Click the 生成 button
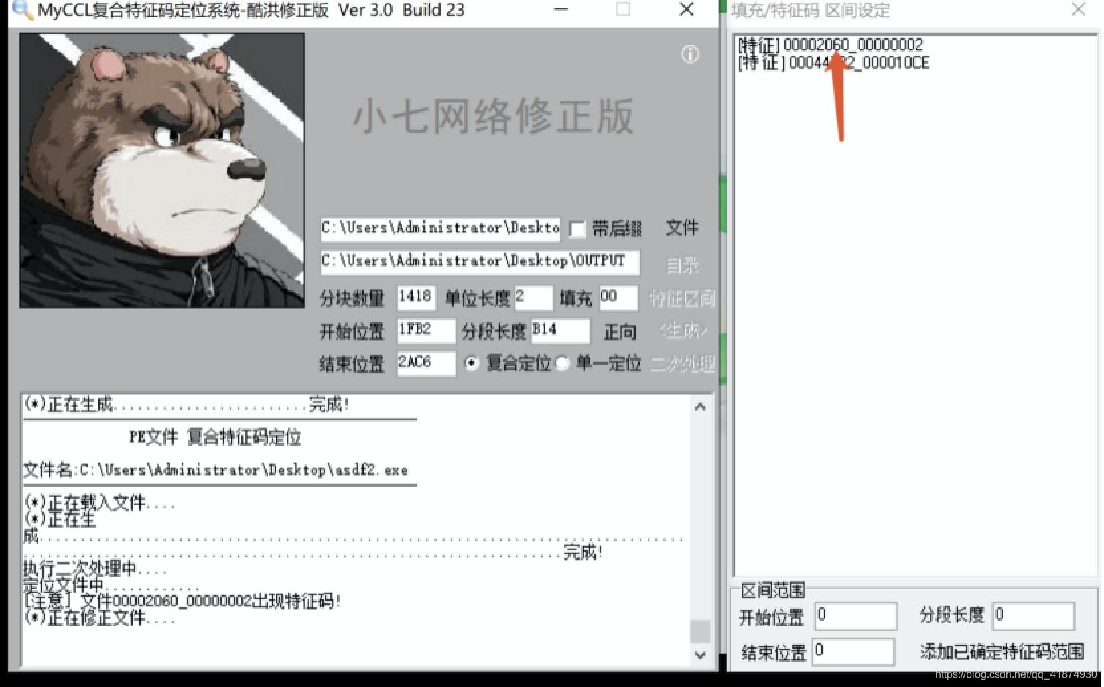The width and height of the screenshot is (1104, 687). click(x=682, y=330)
